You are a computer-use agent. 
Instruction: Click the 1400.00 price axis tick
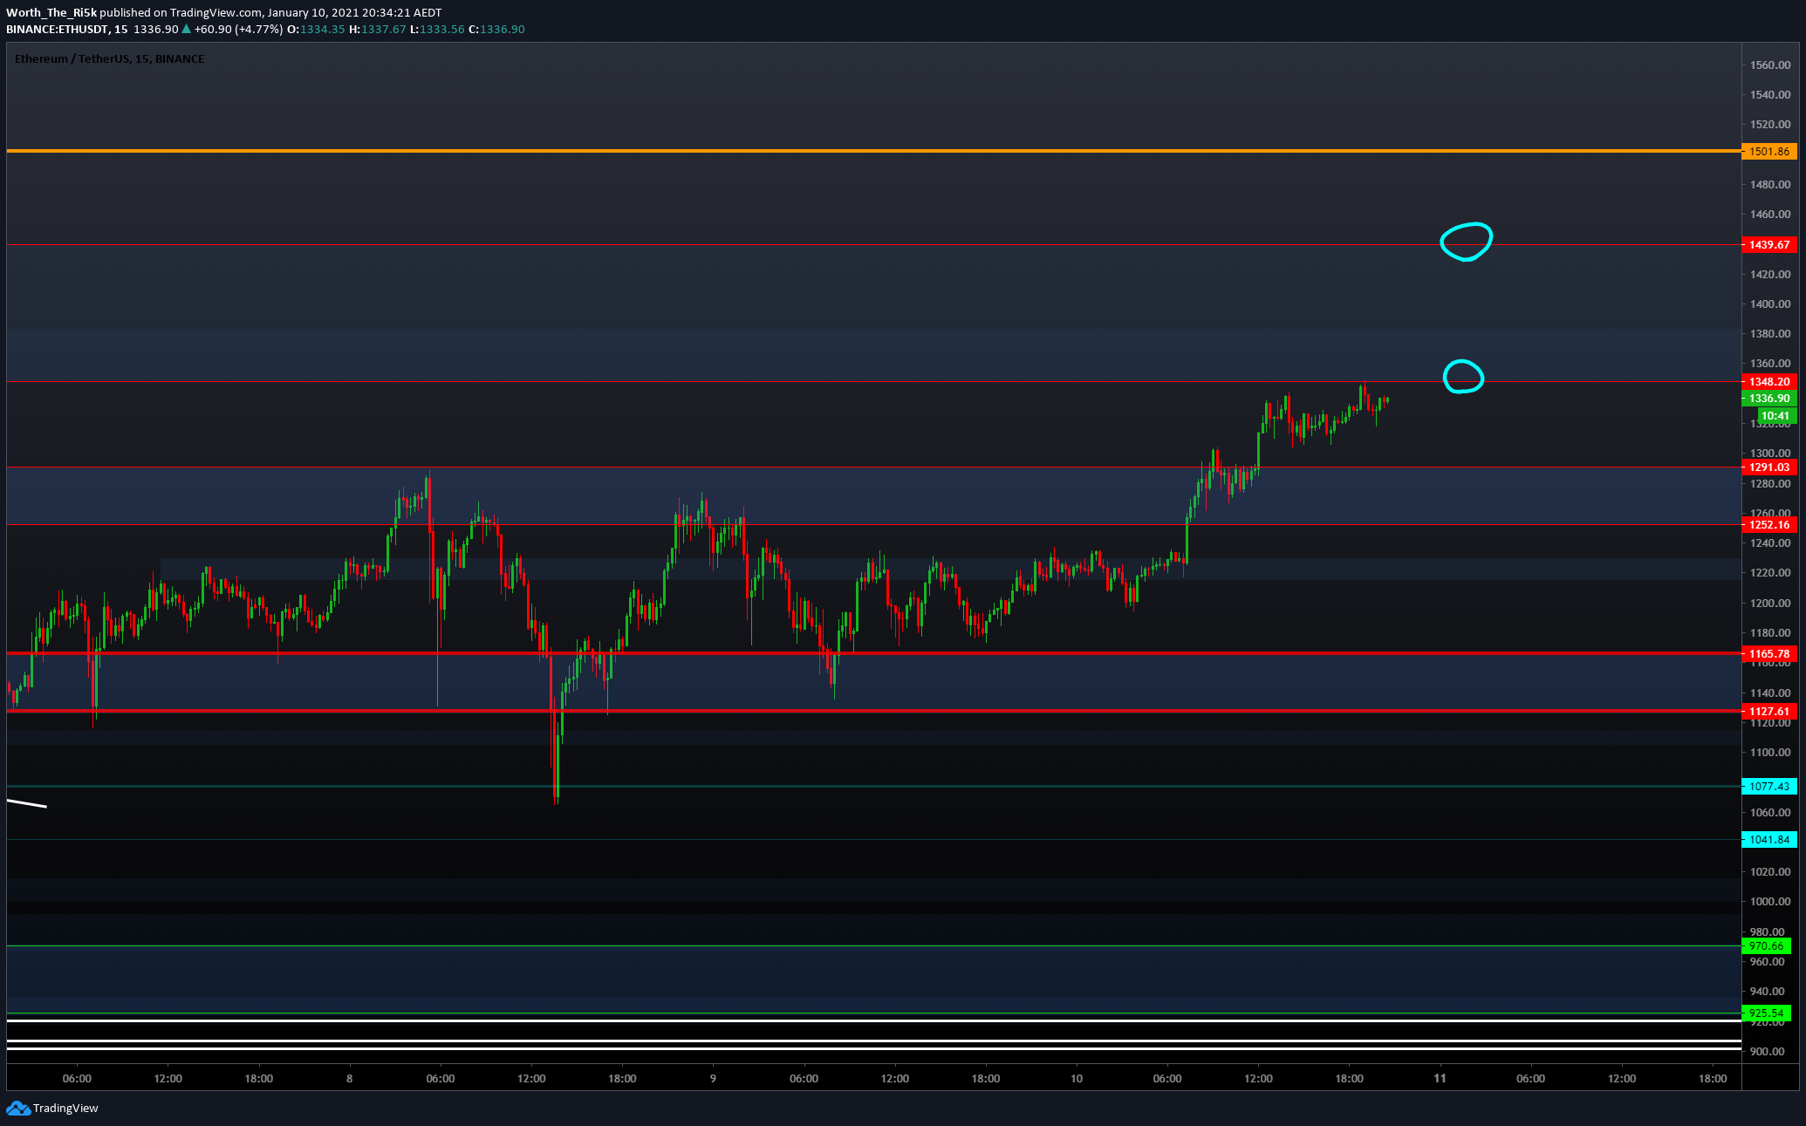[x=1770, y=304]
